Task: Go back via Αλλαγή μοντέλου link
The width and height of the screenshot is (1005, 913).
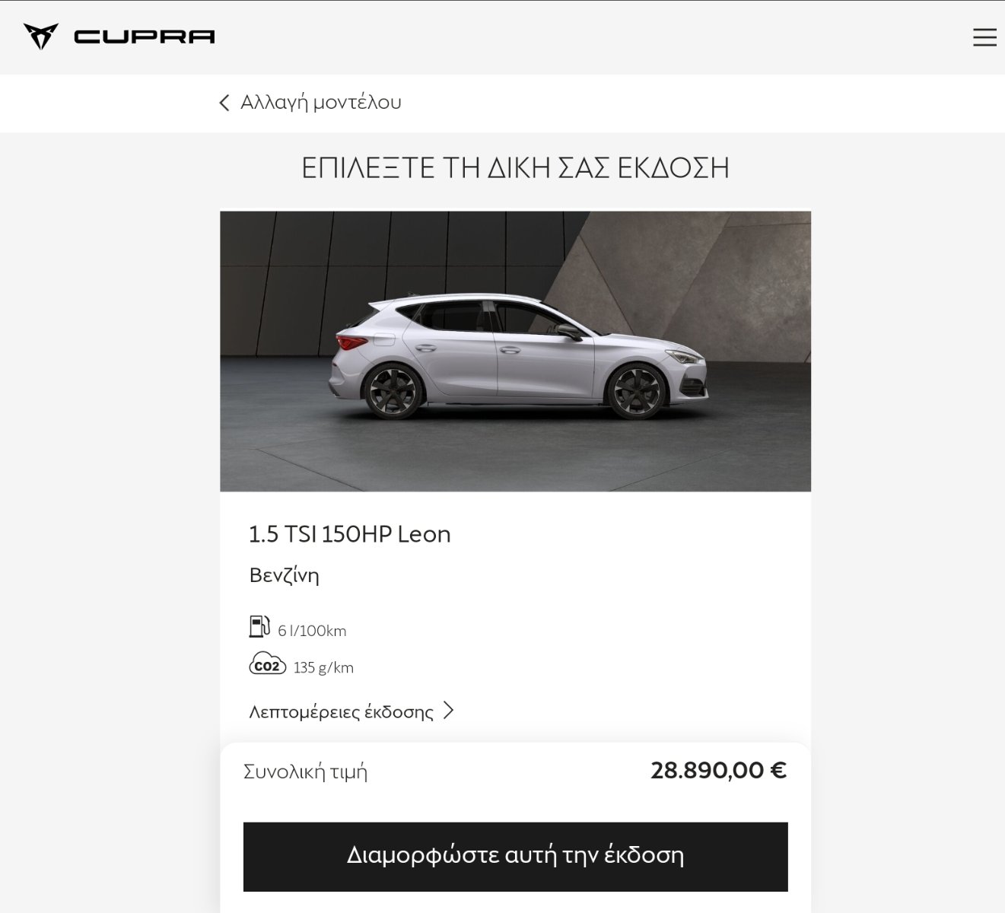Action: 321,102
